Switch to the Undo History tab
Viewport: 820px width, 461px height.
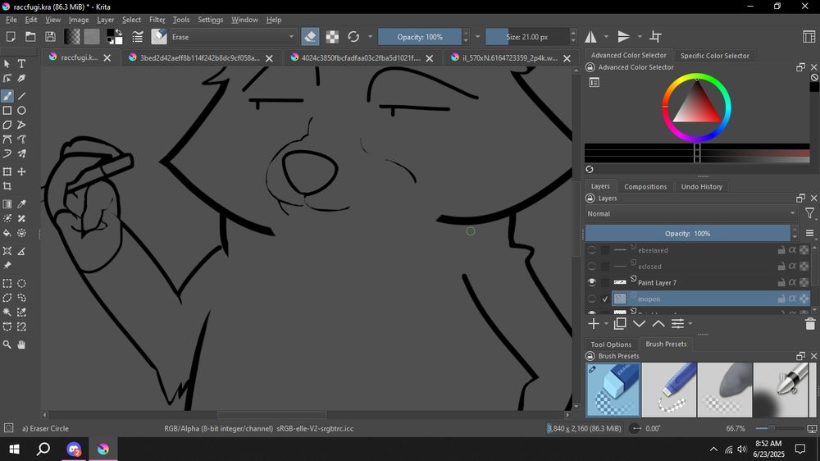point(701,187)
